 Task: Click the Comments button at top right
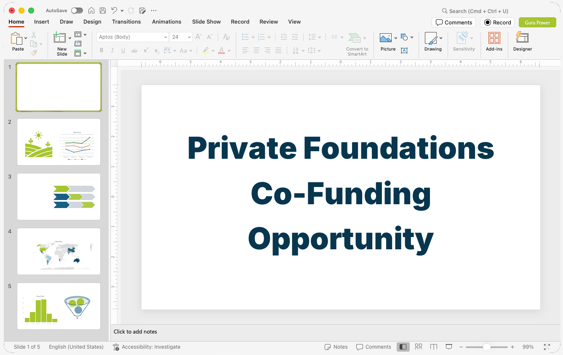tap(454, 22)
